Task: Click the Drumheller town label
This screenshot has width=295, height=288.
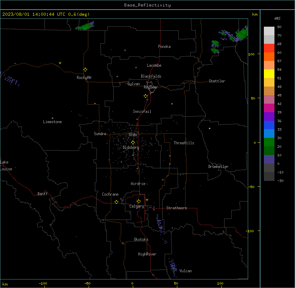Action: pos(218,167)
